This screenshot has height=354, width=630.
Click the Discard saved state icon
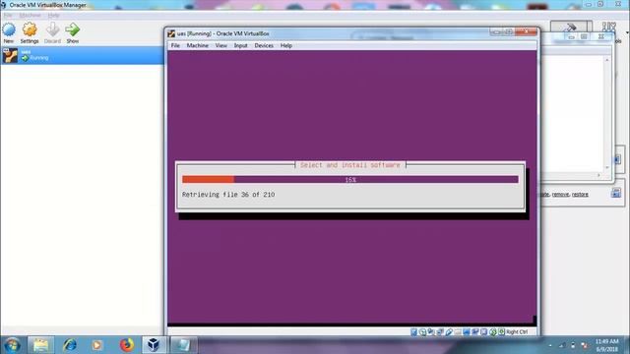tap(52, 29)
